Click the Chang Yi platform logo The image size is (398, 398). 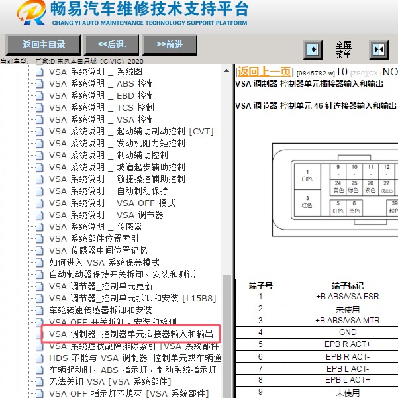coord(32,13)
